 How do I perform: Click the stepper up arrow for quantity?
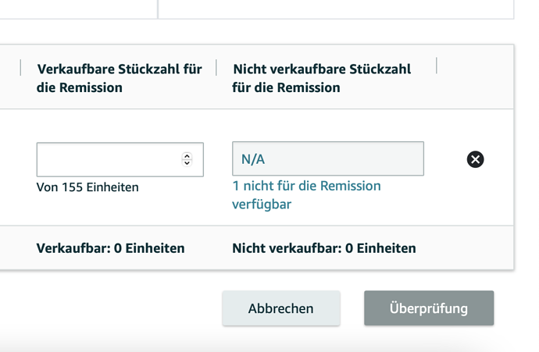coord(187,155)
